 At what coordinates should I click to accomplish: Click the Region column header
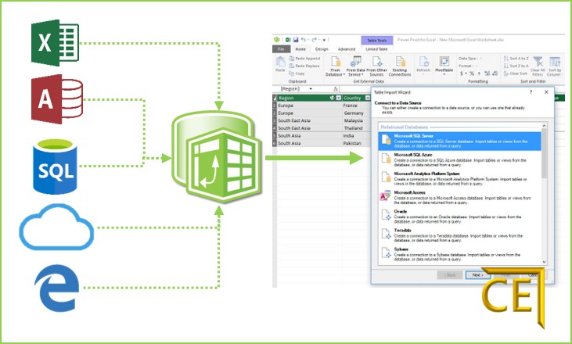[309, 98]
